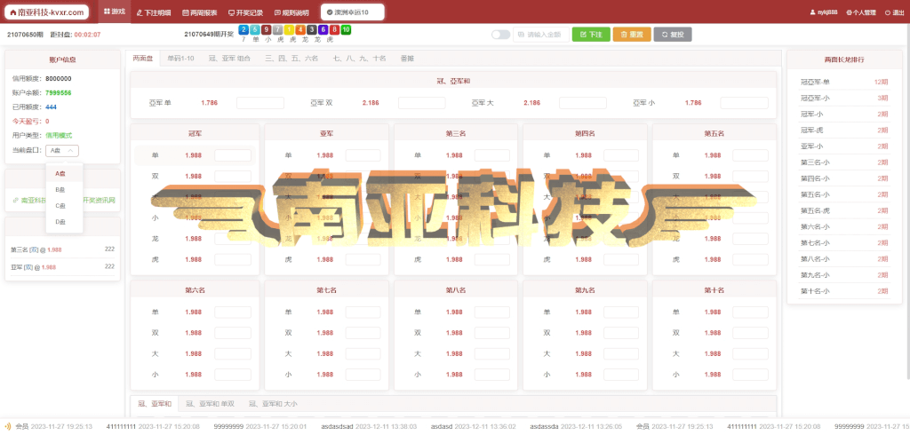Click the 第三名 [双] @ 1.988 bet record

tap(62, 249)
